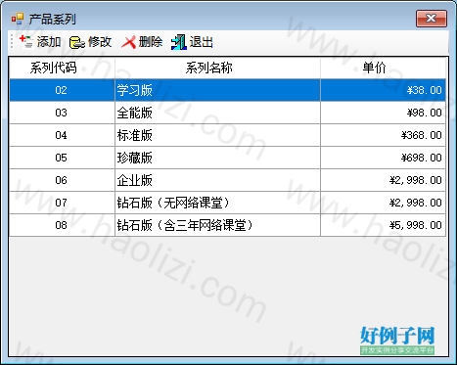The image size is (457, 365).
Task: Click the 退出 toolbar label
Action: (202, 42)
